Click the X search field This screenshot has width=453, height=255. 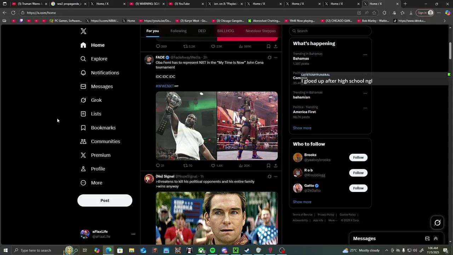[330, 31]
